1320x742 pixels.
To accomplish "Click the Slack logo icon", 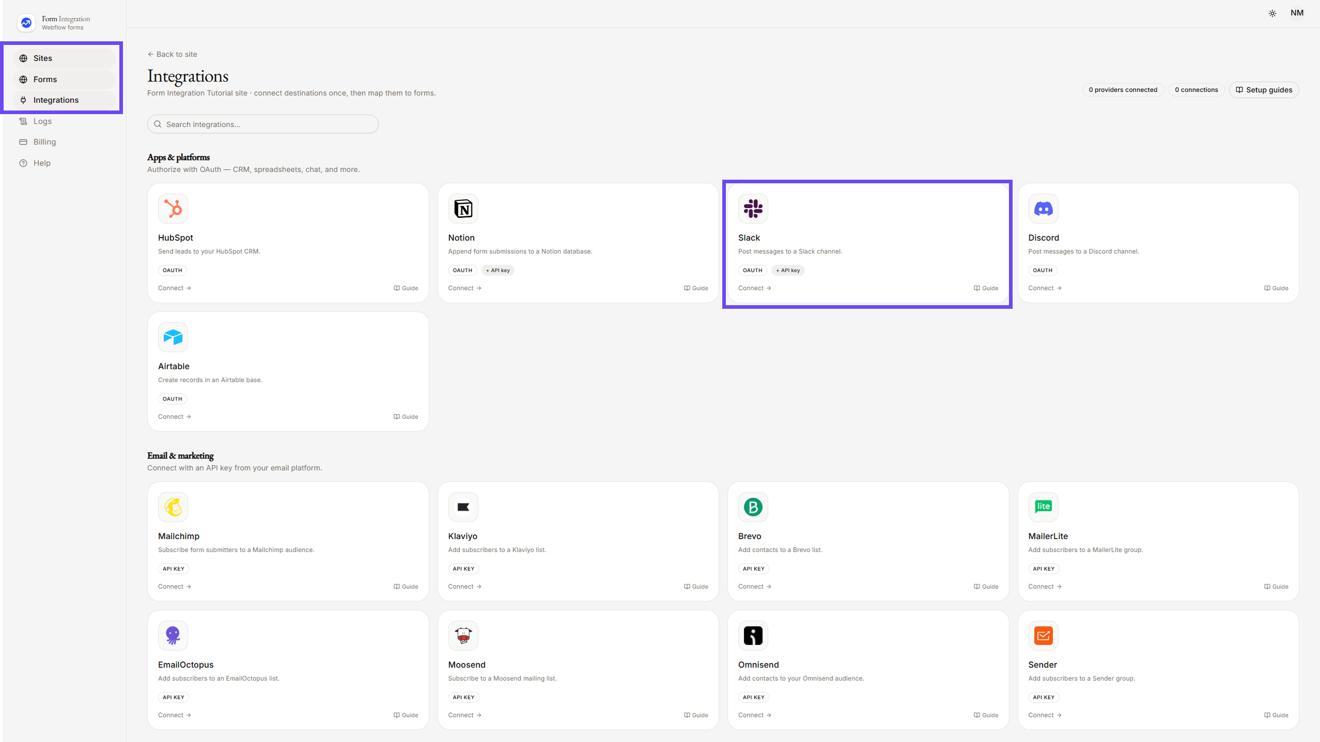I will 753,209.
